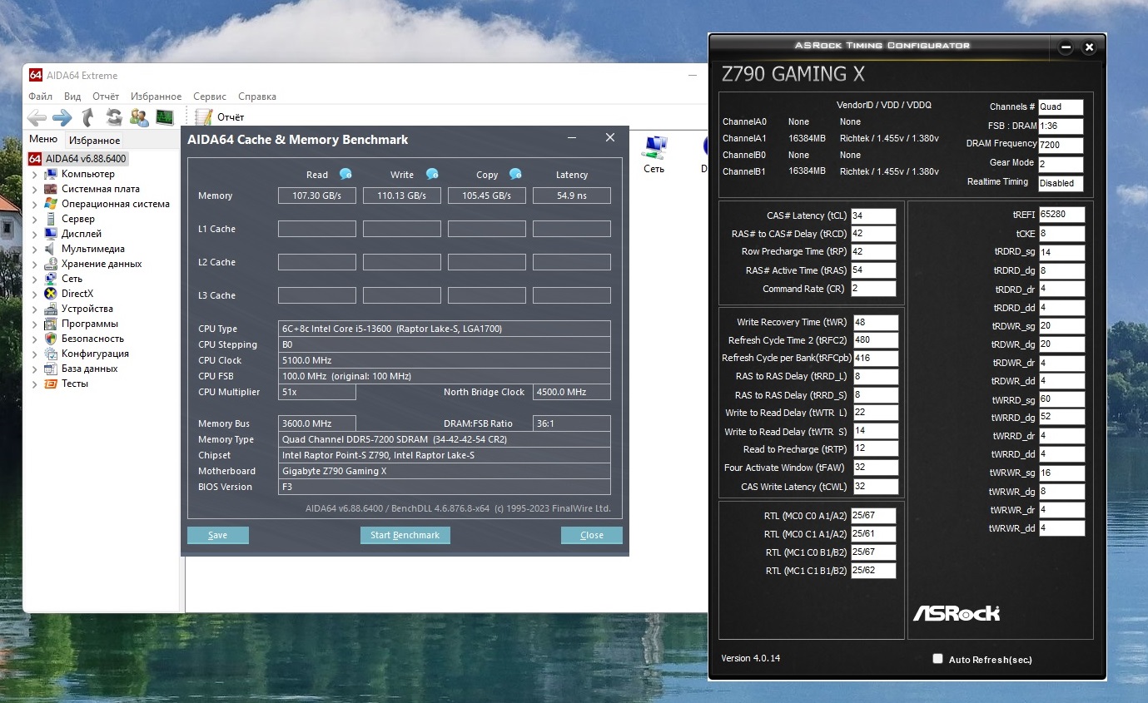Viewport: 1148px width, 703px height.
Task: Click the Memory Read value 107.30 GB/s
Action: click(317, 196)
